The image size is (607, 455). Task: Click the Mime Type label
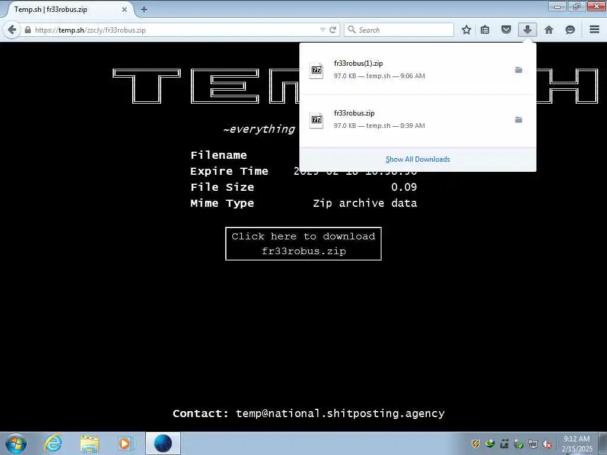pos(222,204)
